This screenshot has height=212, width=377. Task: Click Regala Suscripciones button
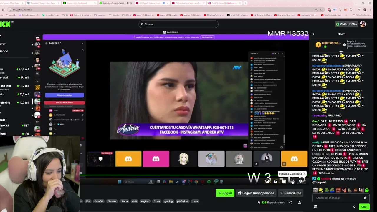256,193
